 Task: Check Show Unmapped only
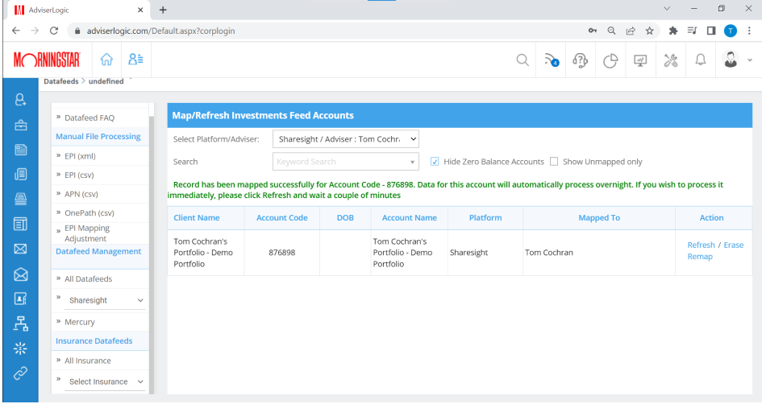coord(553,162)
